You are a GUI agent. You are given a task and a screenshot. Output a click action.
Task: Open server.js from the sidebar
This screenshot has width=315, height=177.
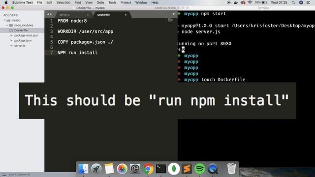20,46
